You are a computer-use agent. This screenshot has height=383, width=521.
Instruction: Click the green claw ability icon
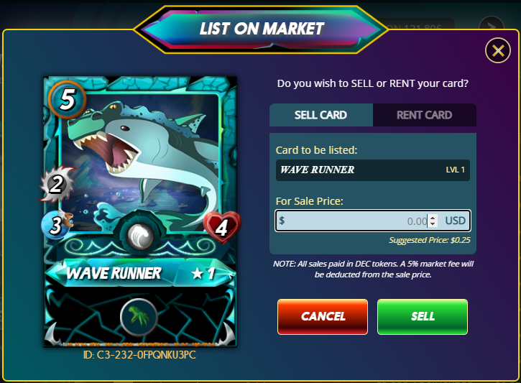(x=139, y=317)
